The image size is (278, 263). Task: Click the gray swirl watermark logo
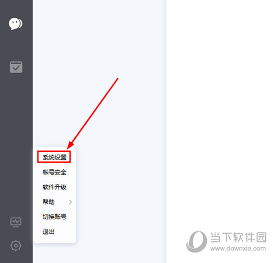(x=196, y=241)
